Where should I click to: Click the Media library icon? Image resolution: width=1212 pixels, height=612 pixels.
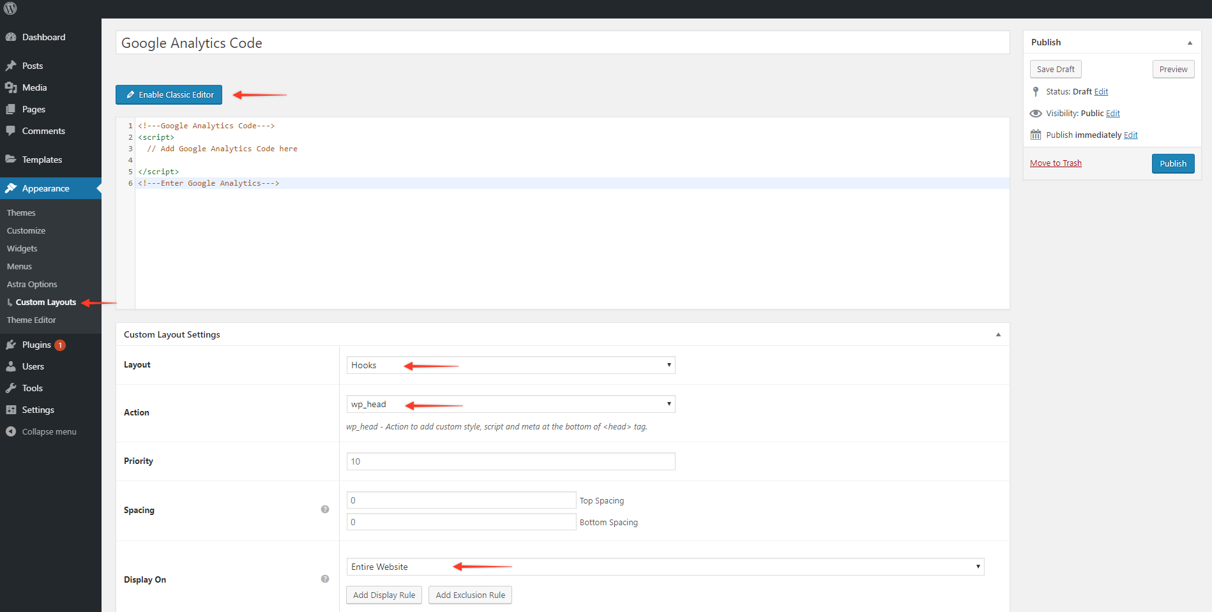[x=11, y=87]
